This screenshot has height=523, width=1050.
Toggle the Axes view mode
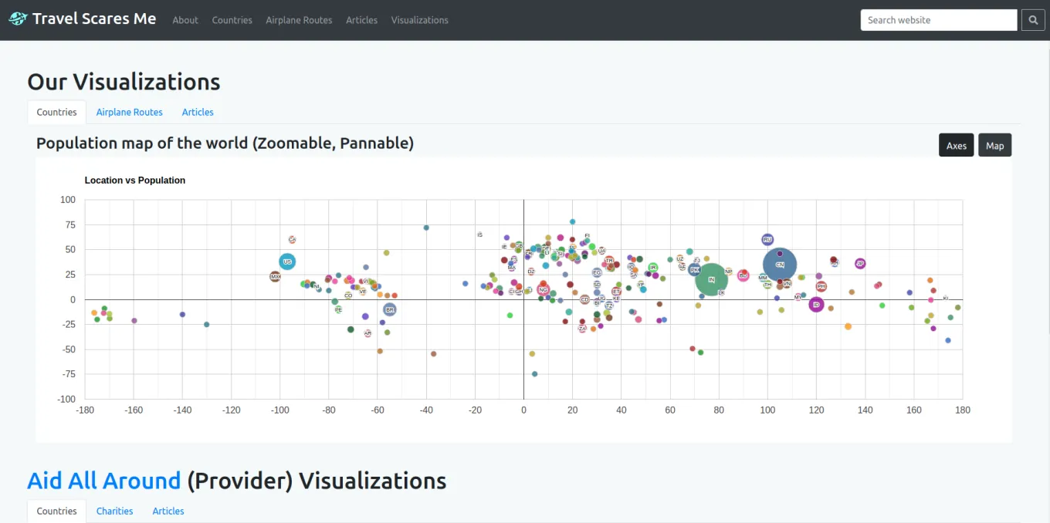click(x=956, y=145)
